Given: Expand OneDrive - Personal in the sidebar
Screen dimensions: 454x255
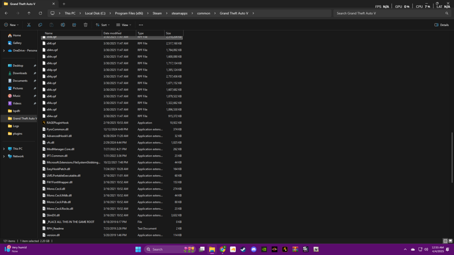Looking at the screenshot, I should [x=4, y=50].
